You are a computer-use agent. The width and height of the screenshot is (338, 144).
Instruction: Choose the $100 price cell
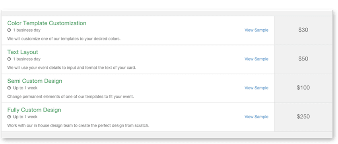click(303, 88)
